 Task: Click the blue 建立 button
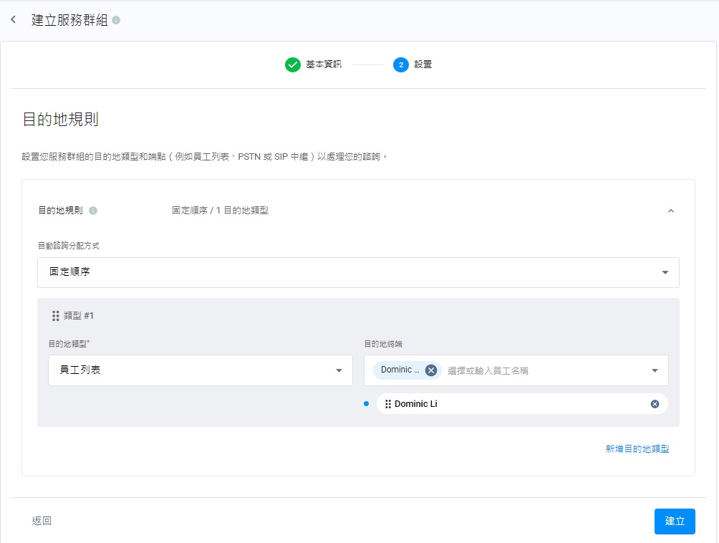[x=675, y=522]
